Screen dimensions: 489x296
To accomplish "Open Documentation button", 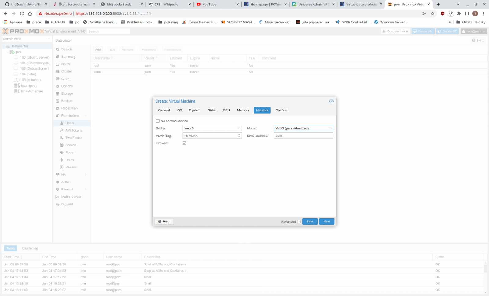I will point(395,31).
